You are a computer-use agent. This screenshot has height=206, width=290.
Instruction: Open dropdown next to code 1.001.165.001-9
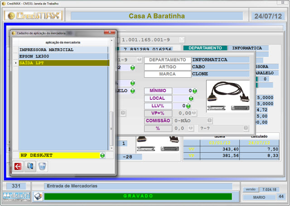tap(181, 40)
